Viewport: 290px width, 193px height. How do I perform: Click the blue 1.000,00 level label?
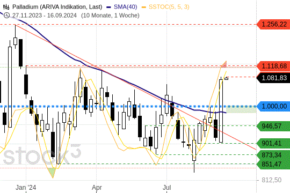click(x=273, y=106)
